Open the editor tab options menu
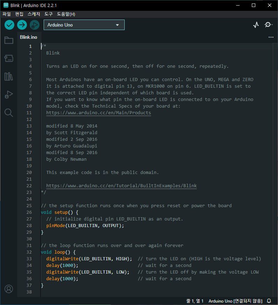Viewport: 278px width, 305px height. coord(271,37)
